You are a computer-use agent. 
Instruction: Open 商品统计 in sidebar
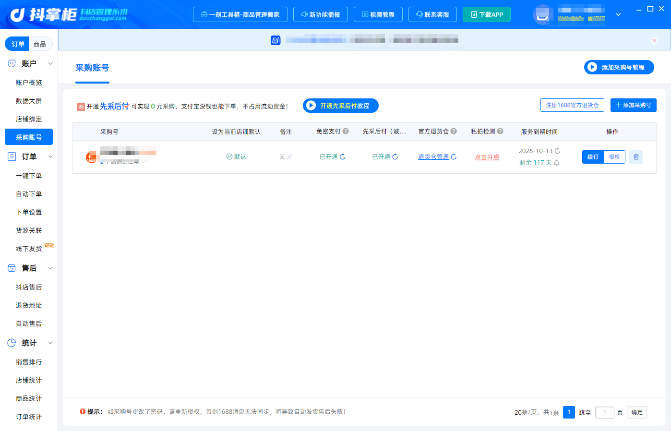click(x=29, y=398)
